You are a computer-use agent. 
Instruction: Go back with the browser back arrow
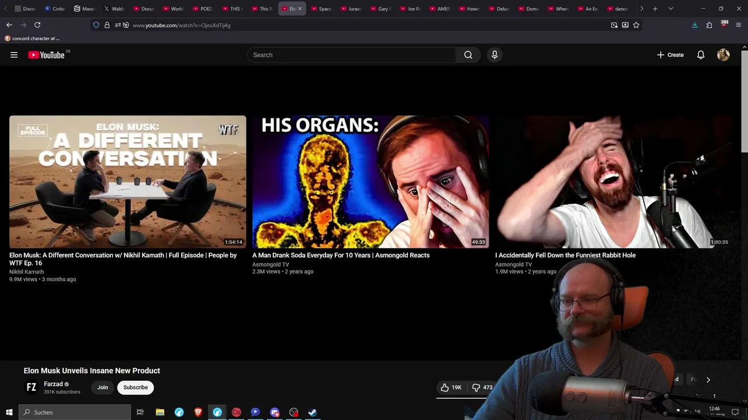[x=9, y=25]
